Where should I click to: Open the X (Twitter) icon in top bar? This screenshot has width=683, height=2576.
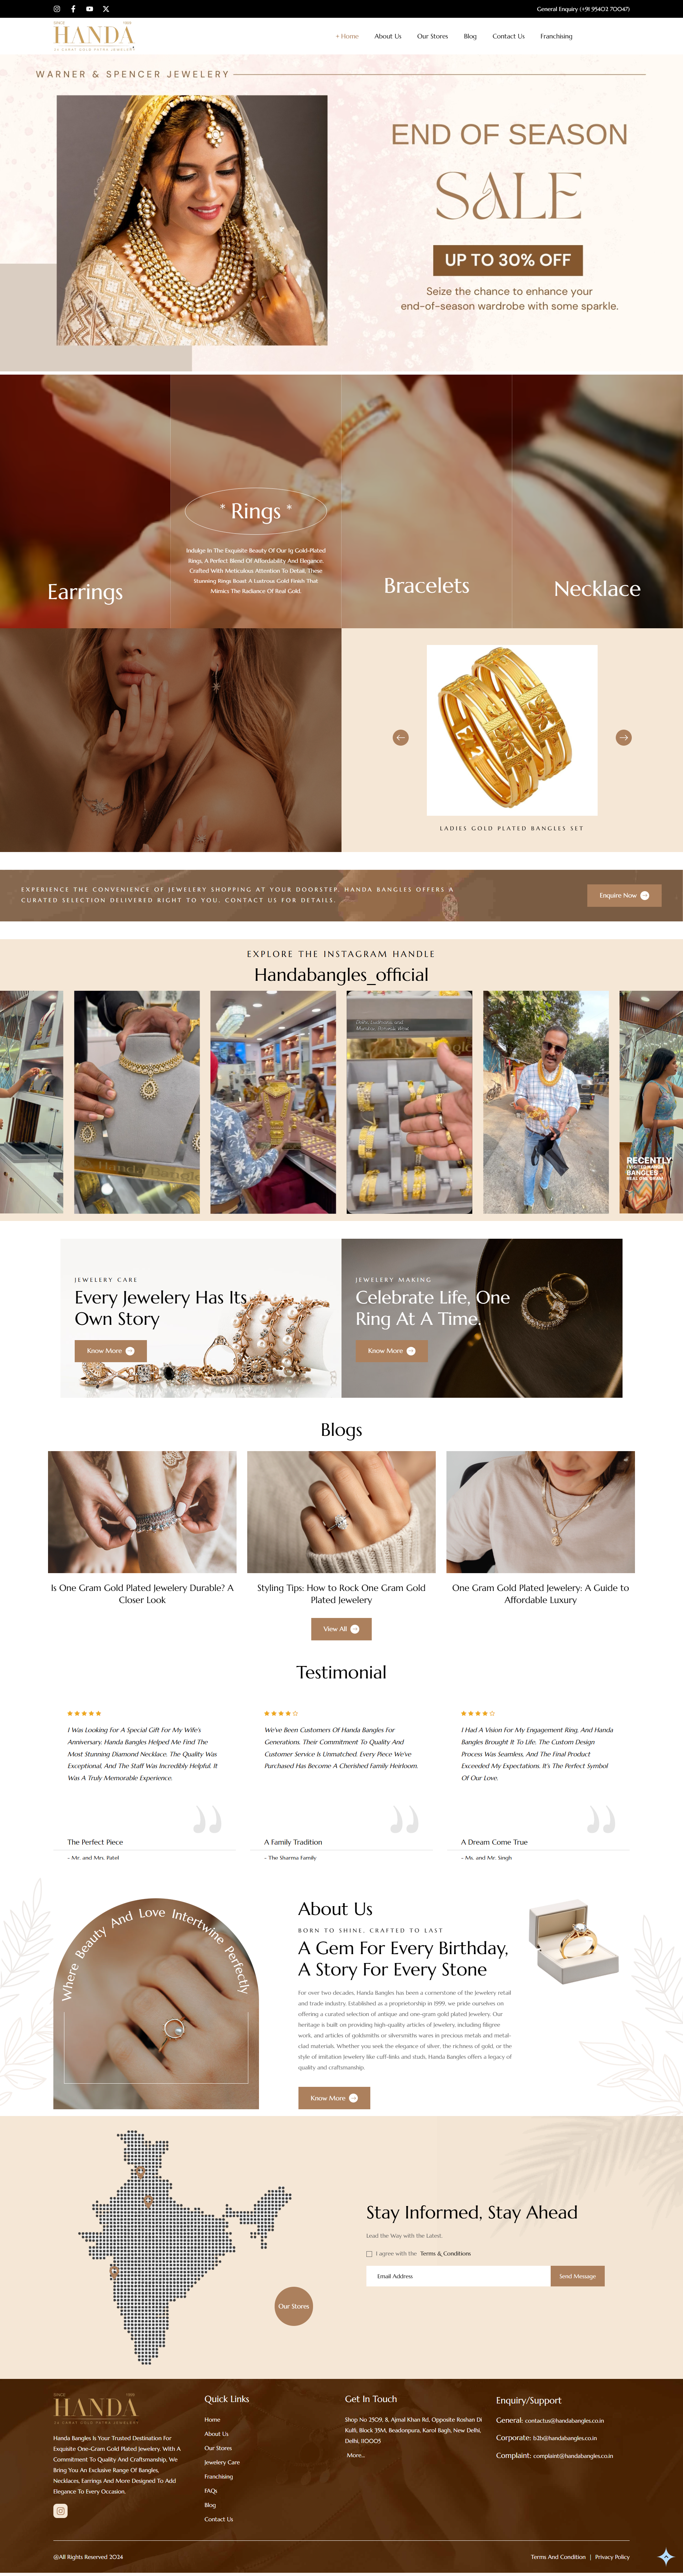[x=106, y=8]
